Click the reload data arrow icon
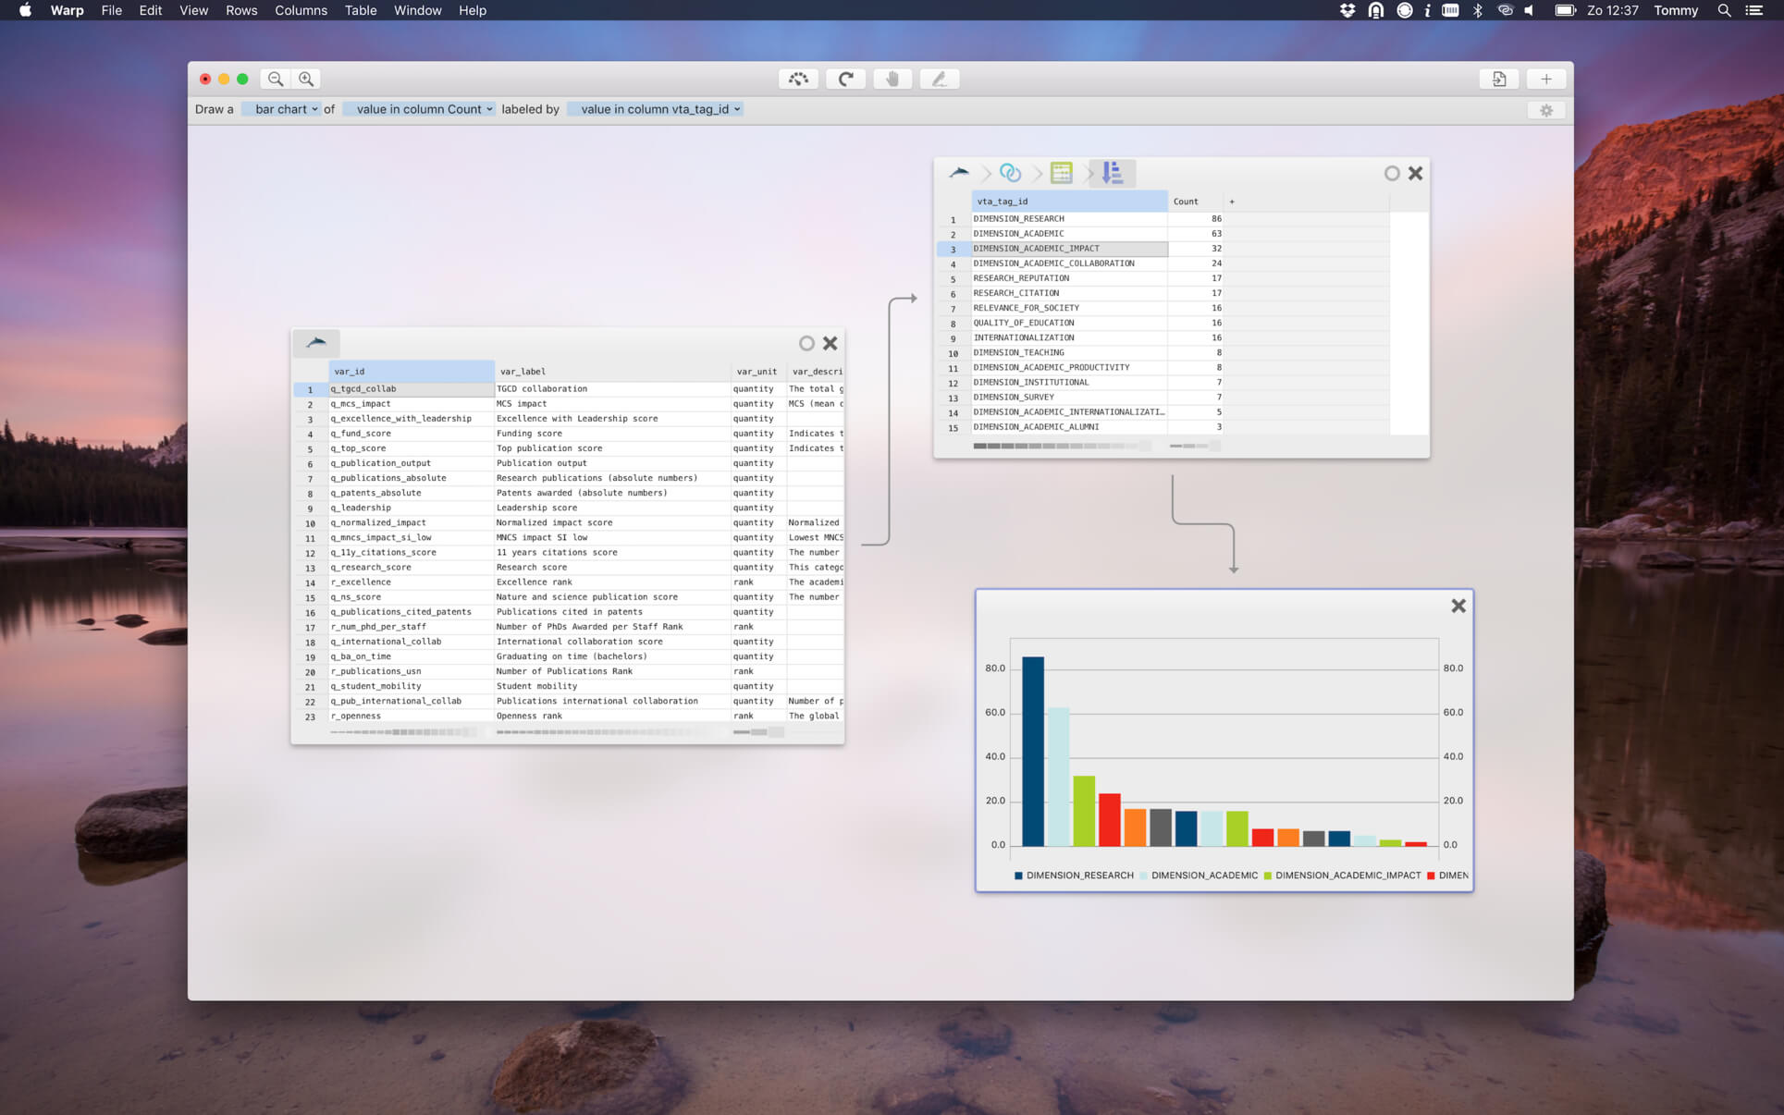This screenshot has height=1115, width=1784. (845, 80)
